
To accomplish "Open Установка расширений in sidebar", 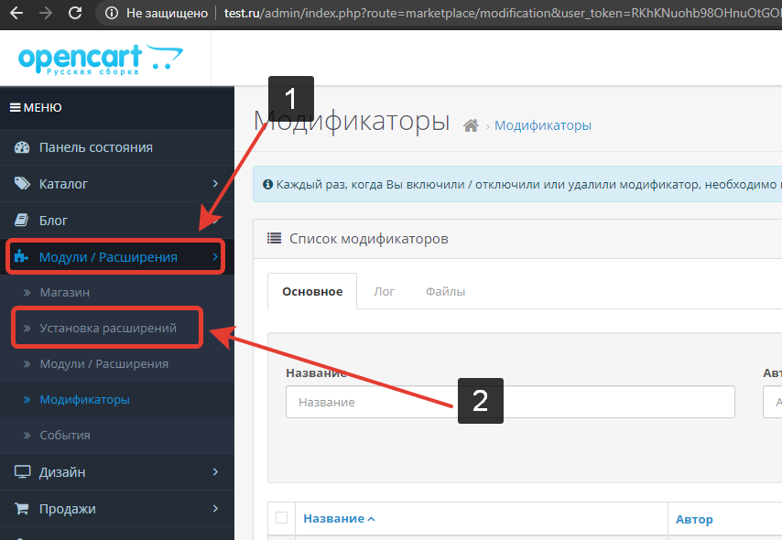I will click(x=108, y=328).
